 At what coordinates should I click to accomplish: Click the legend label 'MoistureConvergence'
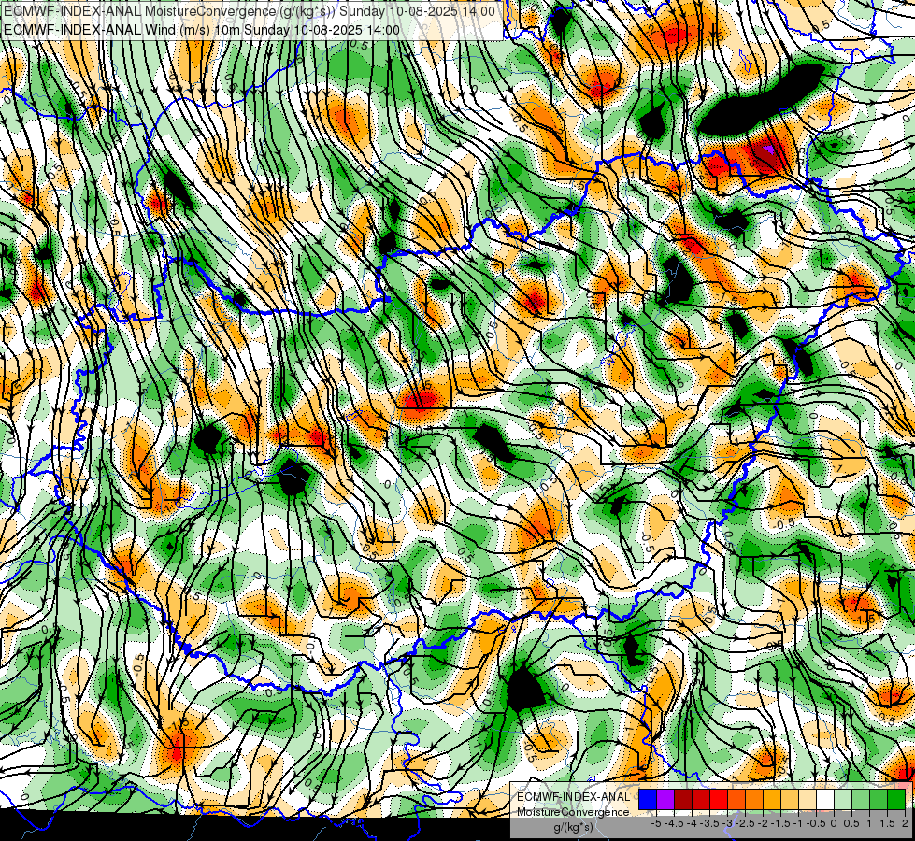pyautogui.click(x=573, y=812)
